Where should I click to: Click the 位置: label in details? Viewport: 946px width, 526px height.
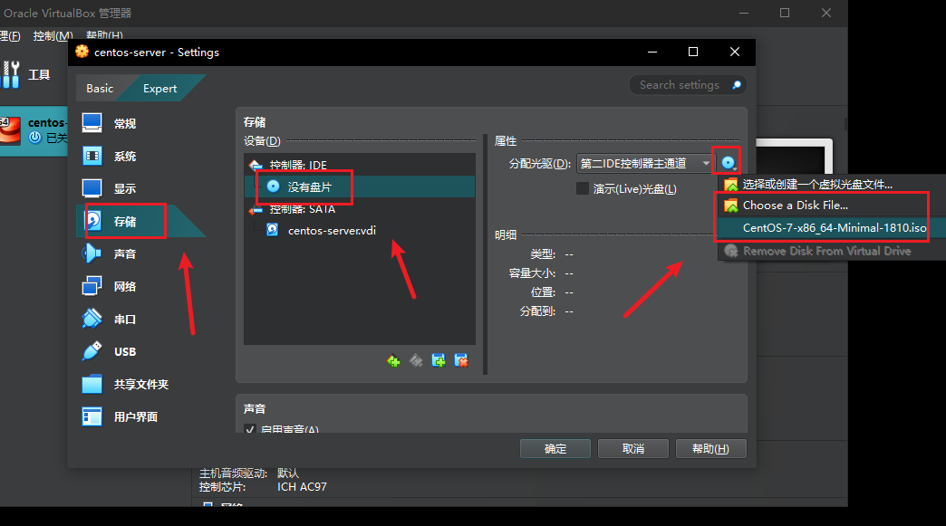543,292
